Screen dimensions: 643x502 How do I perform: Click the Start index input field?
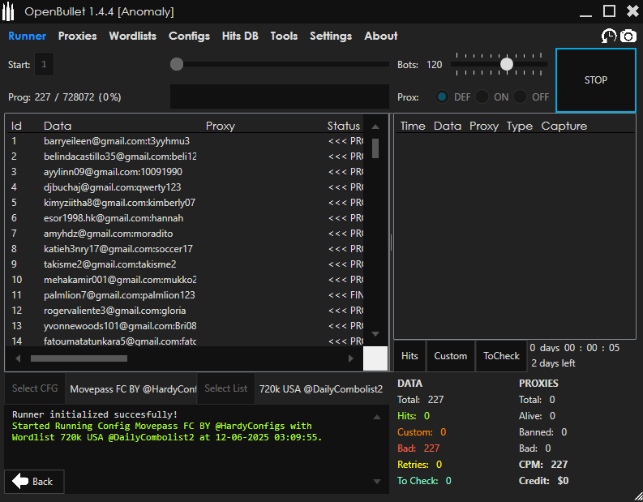44,65
